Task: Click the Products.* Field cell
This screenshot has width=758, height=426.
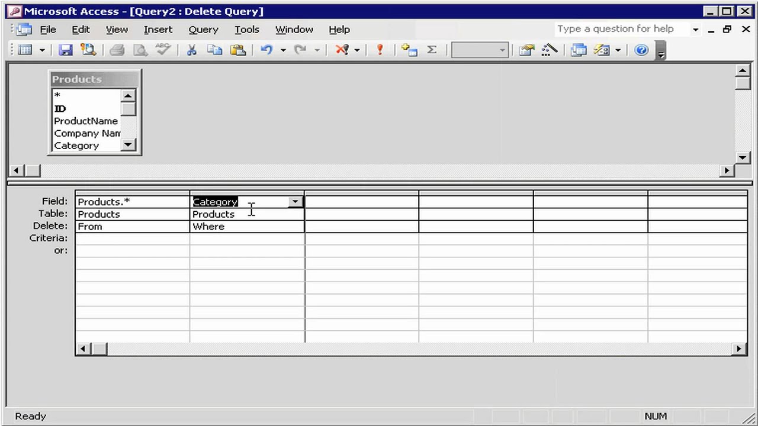Action: click(133, 202)
